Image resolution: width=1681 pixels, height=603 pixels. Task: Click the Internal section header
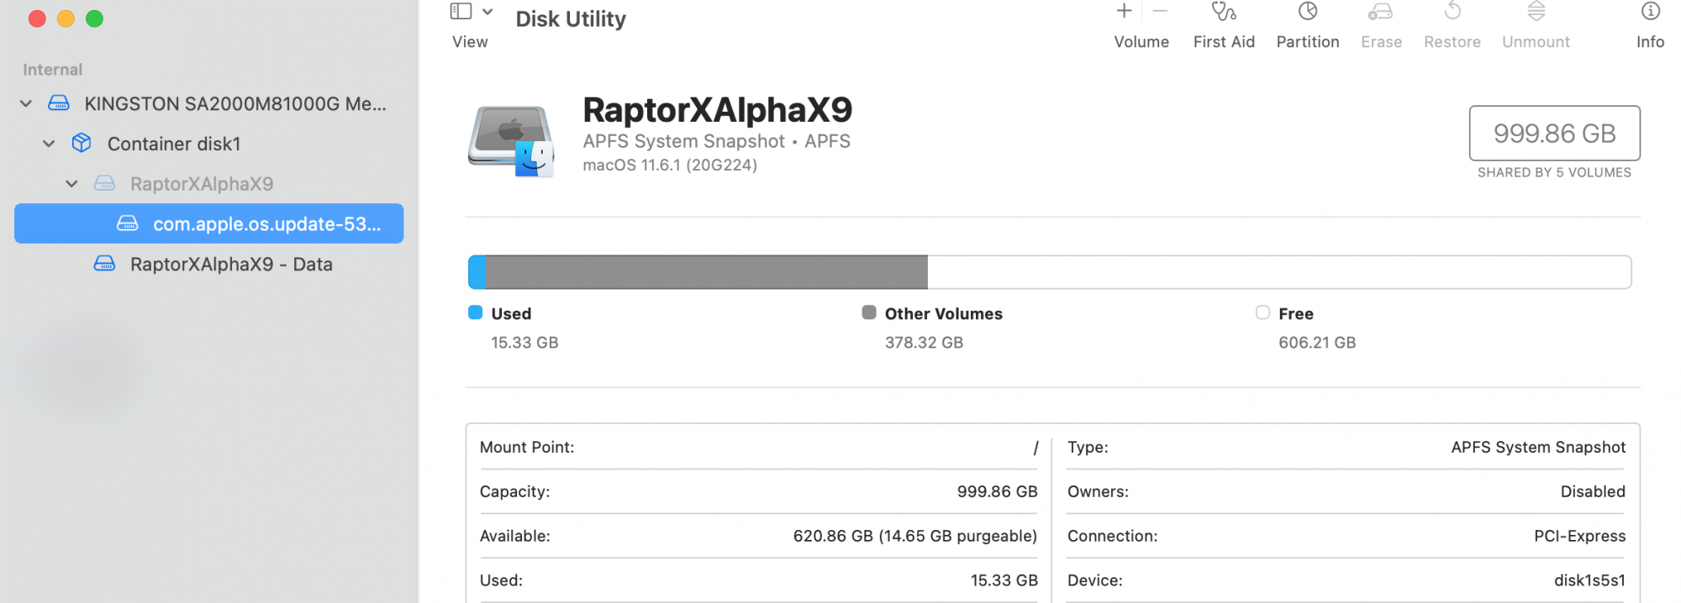coord(52,70)
